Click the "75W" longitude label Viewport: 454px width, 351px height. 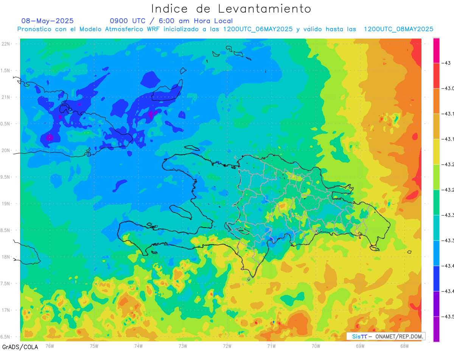tap(94, 346)
